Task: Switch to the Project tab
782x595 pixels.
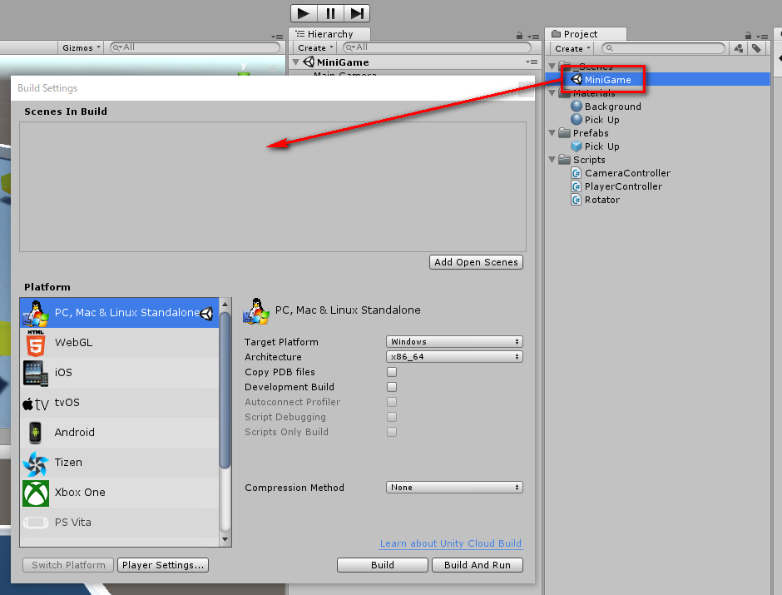Action: pyautogui.click(x=586, y=34)
